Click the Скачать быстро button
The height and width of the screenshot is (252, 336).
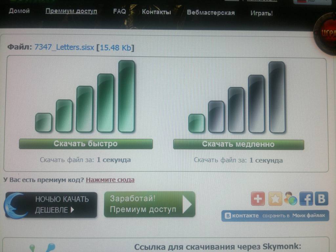(86, 144)
